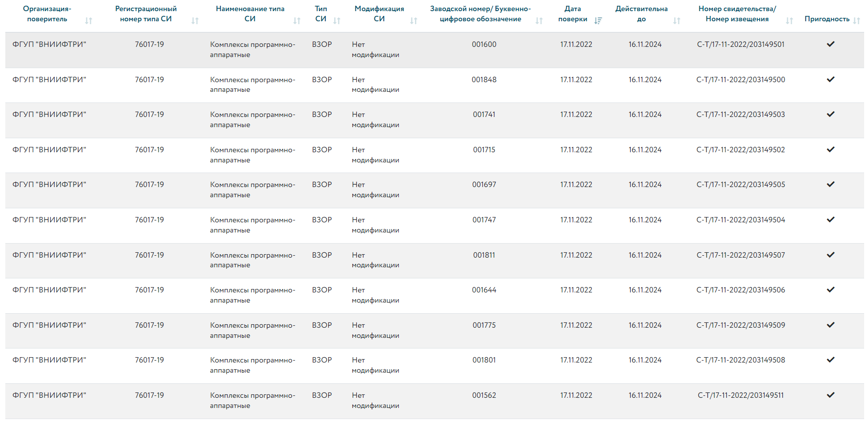Sort by Пригодность column arrows

857,21
